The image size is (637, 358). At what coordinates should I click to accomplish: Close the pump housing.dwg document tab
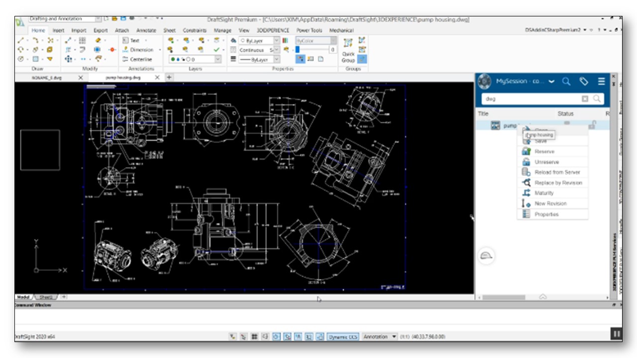pos(157,78)
